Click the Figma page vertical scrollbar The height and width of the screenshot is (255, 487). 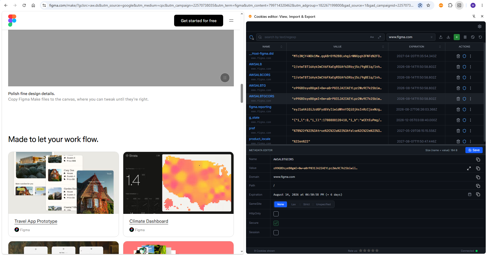242,93
